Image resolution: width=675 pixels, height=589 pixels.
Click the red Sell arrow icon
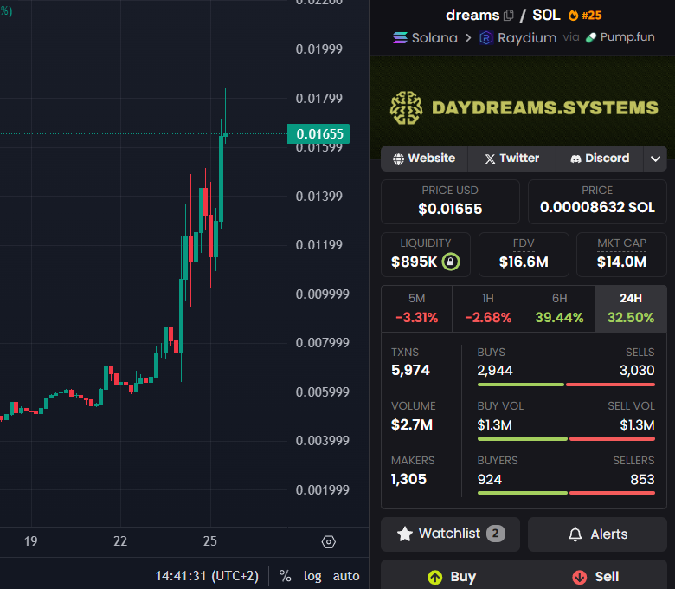(580, 577)
